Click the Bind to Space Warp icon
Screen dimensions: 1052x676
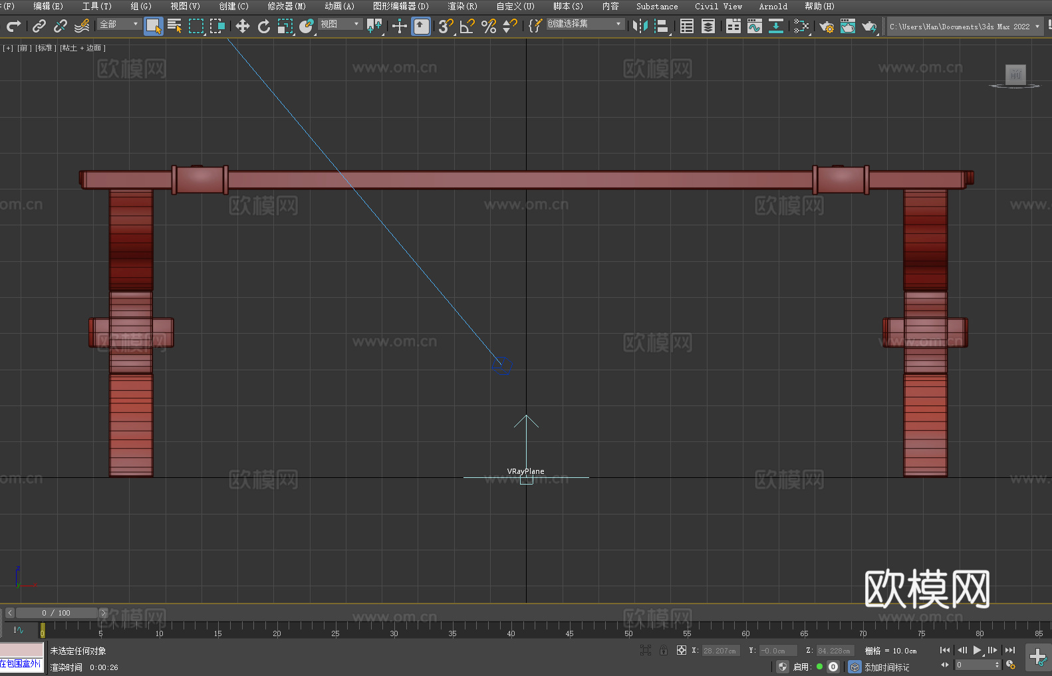coord(82,26)
